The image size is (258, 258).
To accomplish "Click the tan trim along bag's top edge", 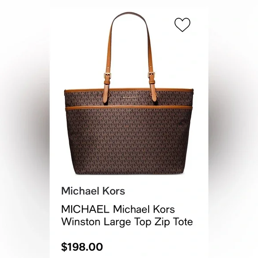I will click(x=129, y=90).
